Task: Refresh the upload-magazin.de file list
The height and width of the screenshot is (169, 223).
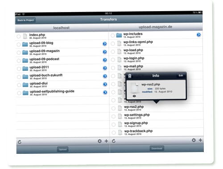Action: click(114, 141)
